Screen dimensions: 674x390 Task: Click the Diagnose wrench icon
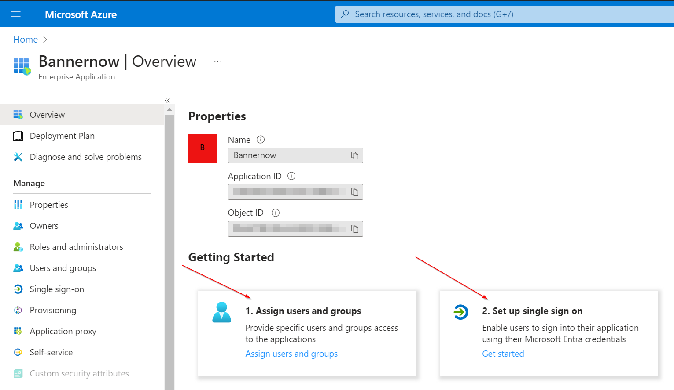click(x=18, y=157)
